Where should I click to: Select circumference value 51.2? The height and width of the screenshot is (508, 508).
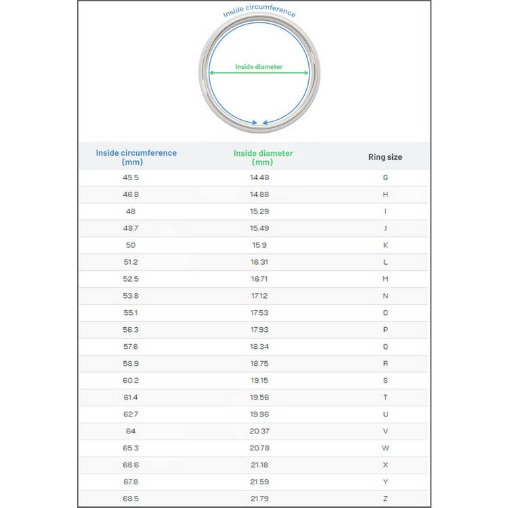coord(131,261)
